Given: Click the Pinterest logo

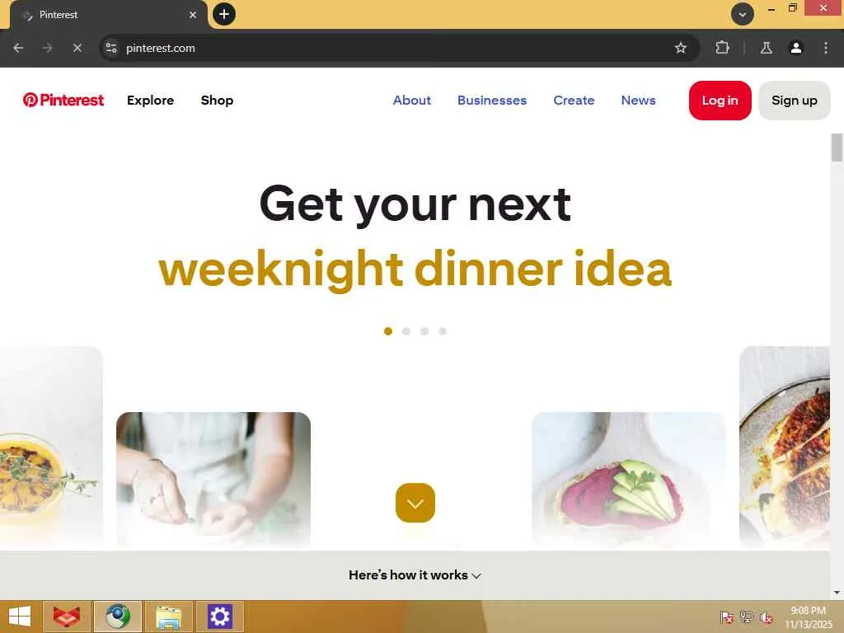Looking at the screenshot, I should click(x=63, y=100).
